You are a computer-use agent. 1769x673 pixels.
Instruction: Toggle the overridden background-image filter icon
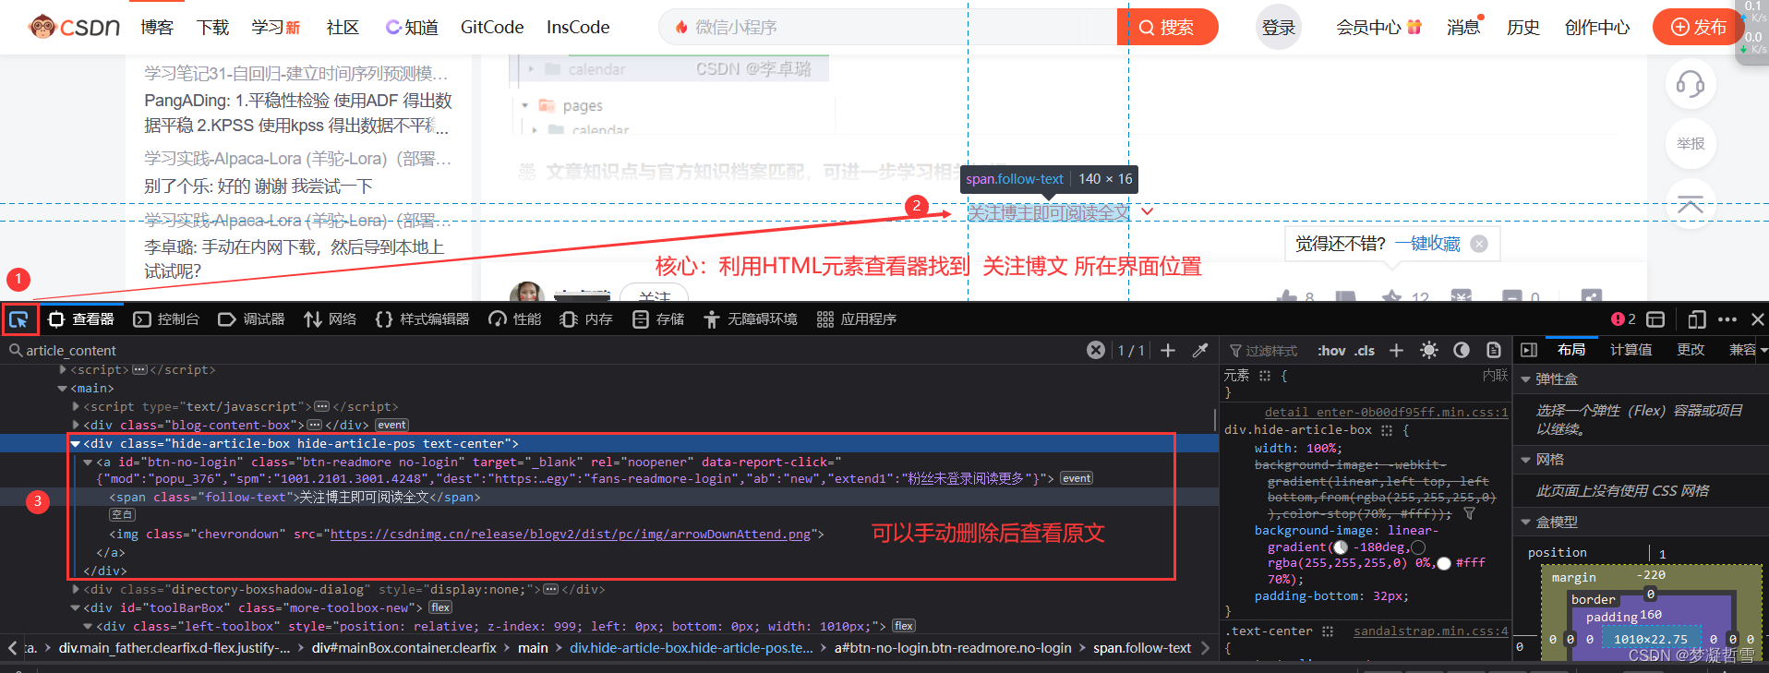pos(1469,514)
